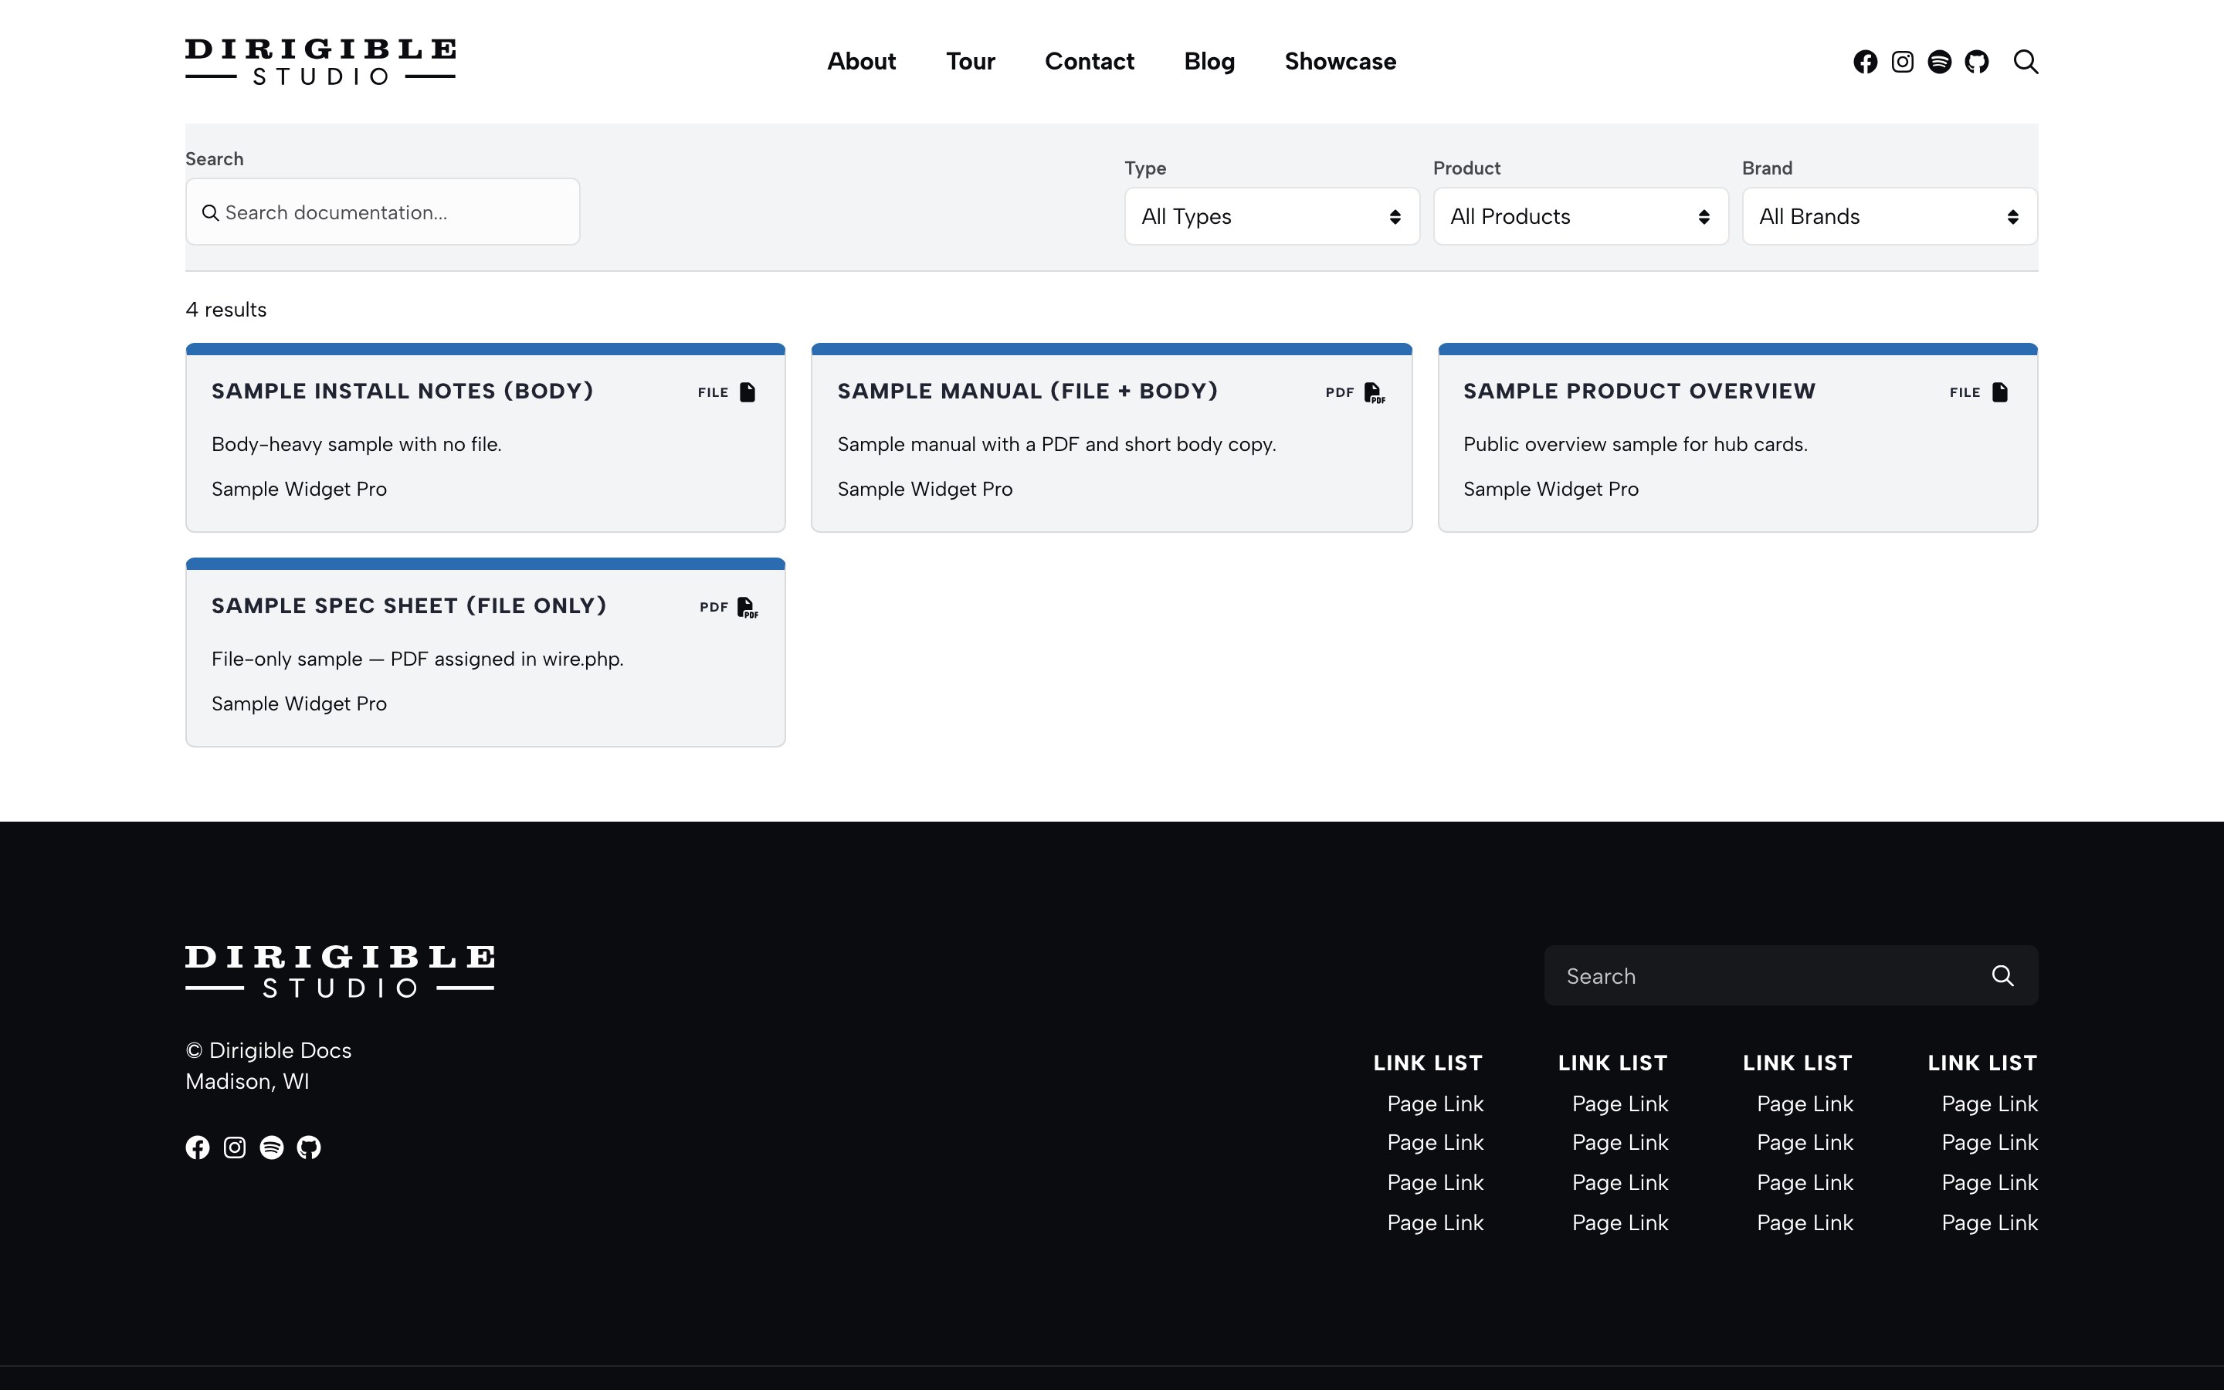Open the Spotify icon in header
Image resolution: width=2224 pixels, height=1390 pixels.
1939,62
